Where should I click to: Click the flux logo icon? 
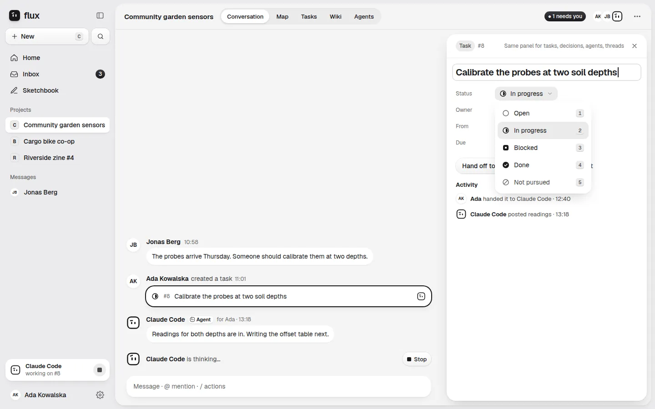15,15
